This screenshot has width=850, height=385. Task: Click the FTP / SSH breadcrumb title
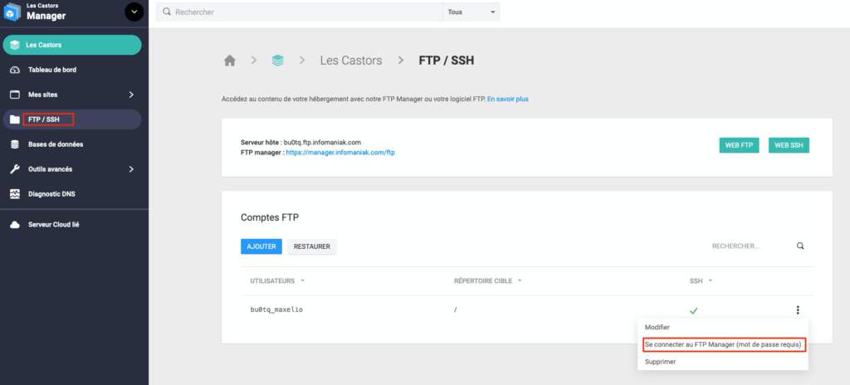coord(447,61)
